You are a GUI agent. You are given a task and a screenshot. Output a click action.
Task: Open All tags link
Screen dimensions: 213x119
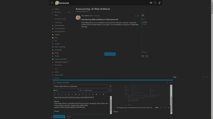(57, 78)
